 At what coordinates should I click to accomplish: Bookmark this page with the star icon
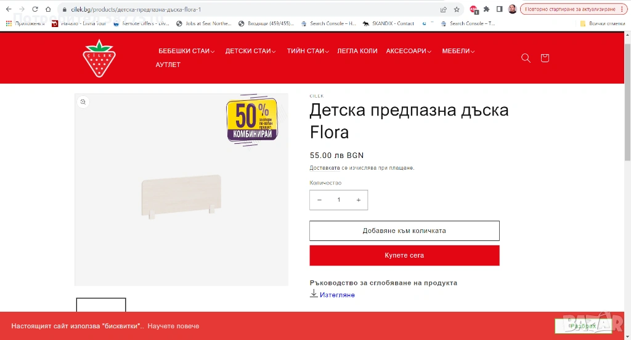(457, 9)
